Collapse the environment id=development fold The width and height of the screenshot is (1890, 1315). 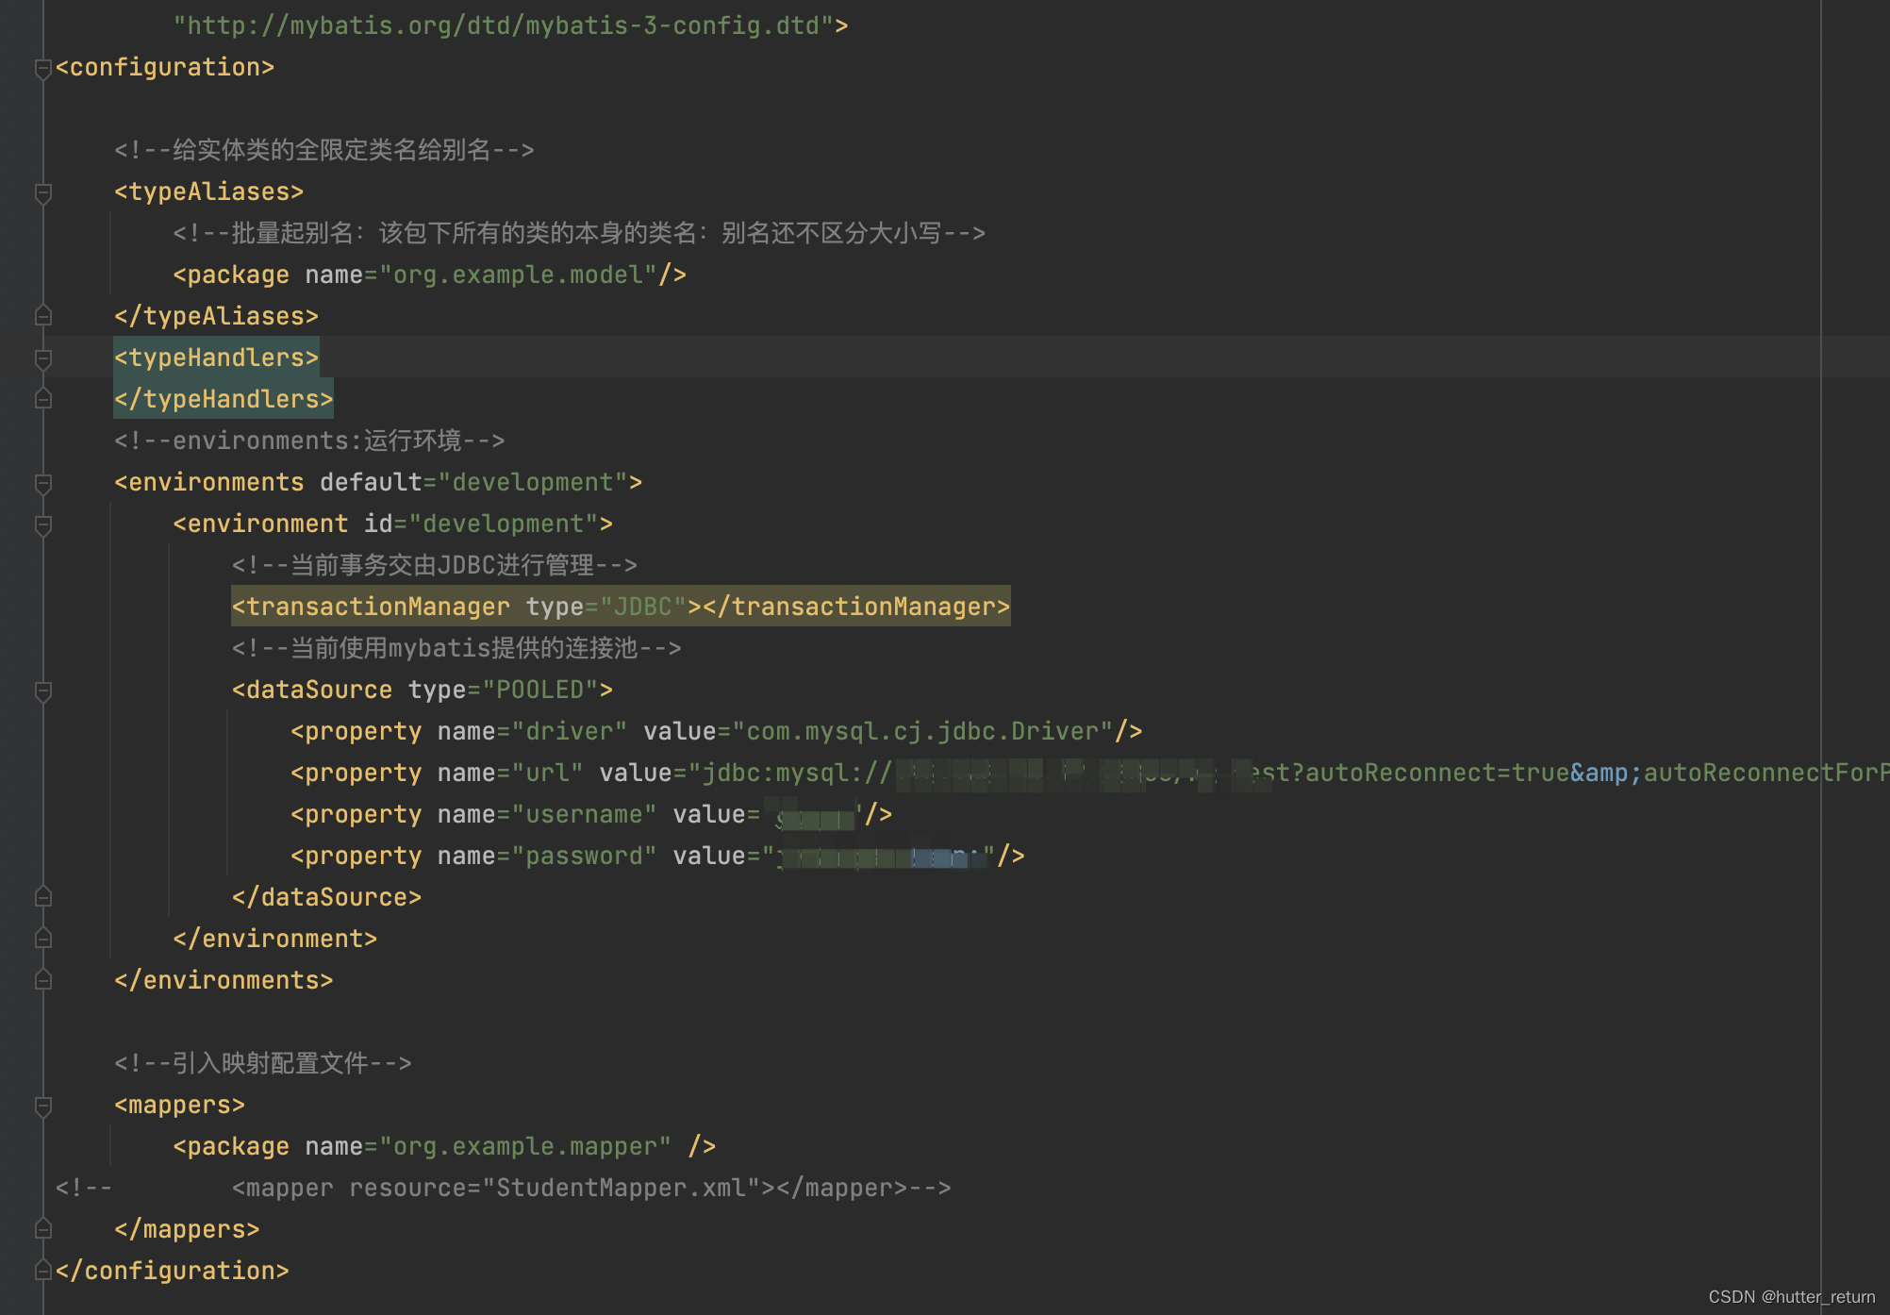click(42, 525)
